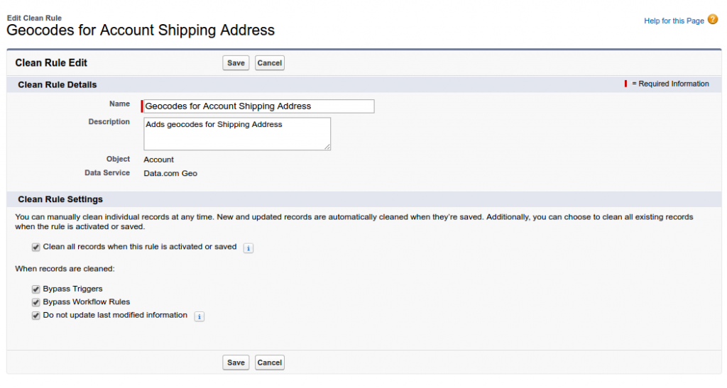Toggle Clean all records when rule is activated
The width and height of the screenshot is (727, 388).
35,248
